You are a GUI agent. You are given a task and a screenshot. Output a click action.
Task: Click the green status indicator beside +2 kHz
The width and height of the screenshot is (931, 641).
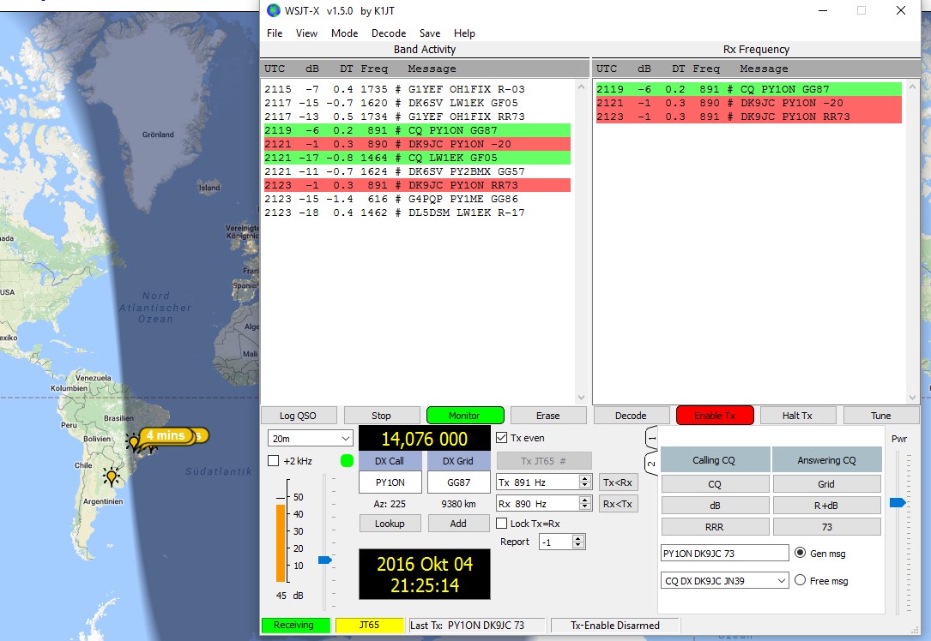click(x=347, y=461)
